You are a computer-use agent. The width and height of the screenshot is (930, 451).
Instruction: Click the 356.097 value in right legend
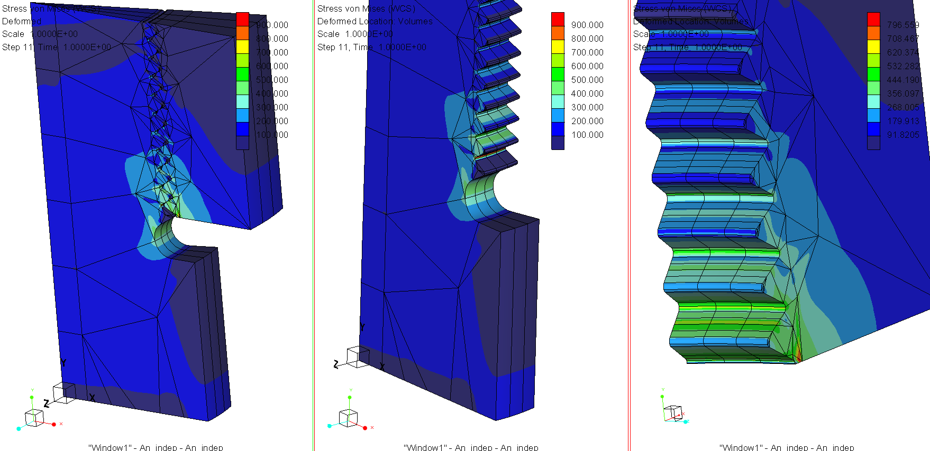click(x=903, y=93)
